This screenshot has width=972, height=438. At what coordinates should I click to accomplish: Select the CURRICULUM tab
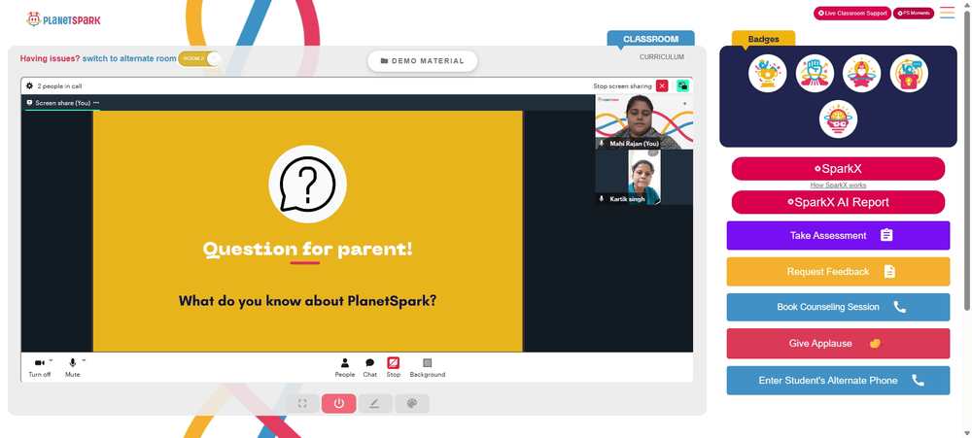tap(661, 57)
